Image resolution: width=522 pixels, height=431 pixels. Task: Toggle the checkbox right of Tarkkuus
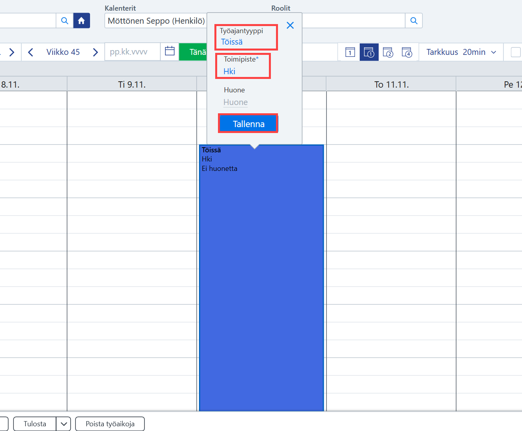[x=516, y=52]
